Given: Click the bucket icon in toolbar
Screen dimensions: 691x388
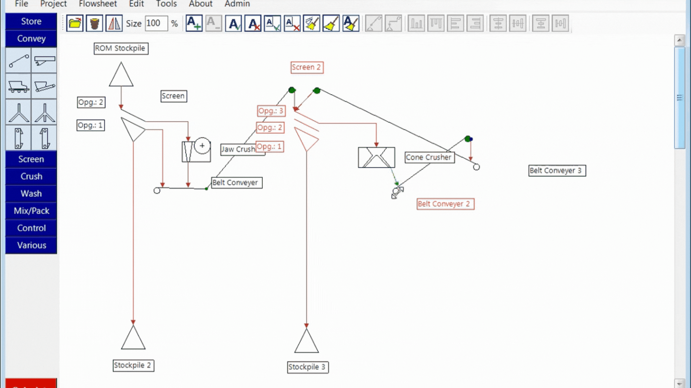Looking at the screenshot, I should [94, 24].
